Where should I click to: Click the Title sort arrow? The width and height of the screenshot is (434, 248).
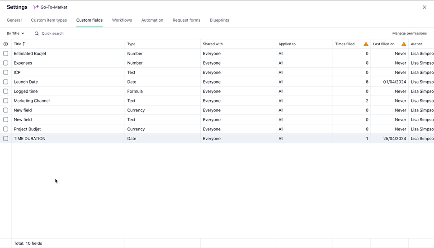click(24, 44)
